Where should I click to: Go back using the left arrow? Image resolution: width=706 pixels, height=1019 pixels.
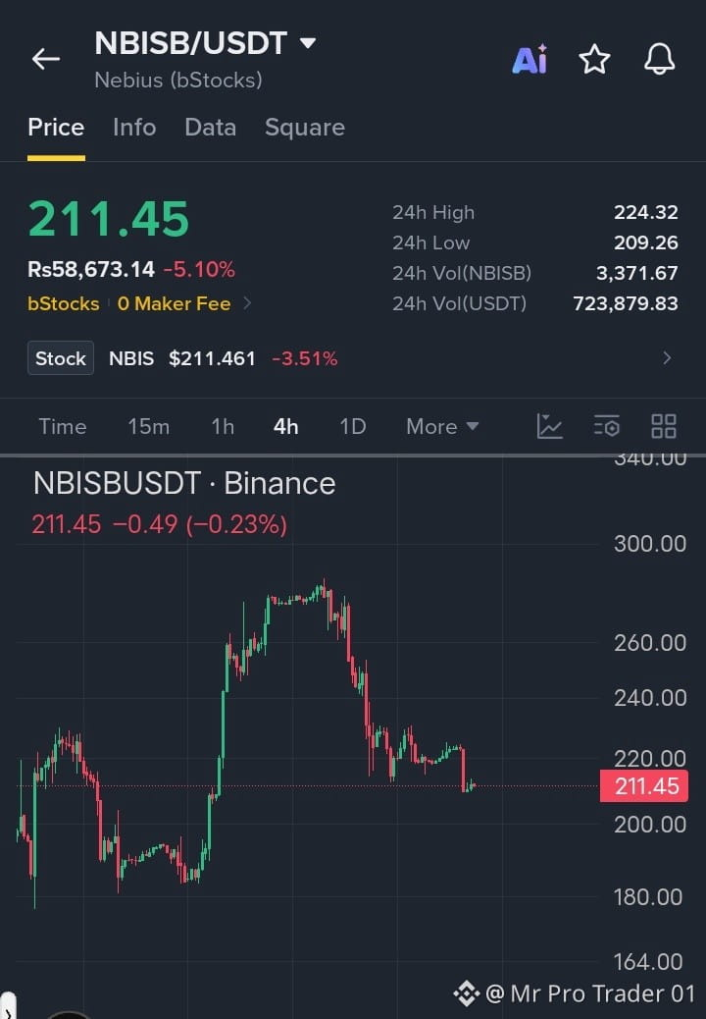point(45,59)
